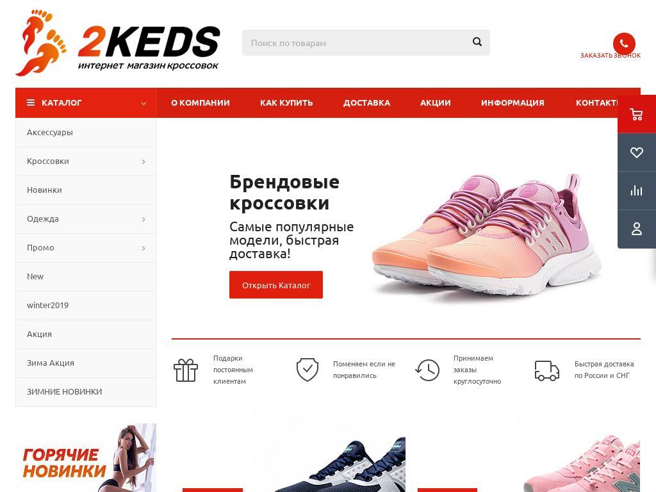Click the delivery truck icon
Image resolution: width=656 pixels, height=492 pixels.
point(547,371)
